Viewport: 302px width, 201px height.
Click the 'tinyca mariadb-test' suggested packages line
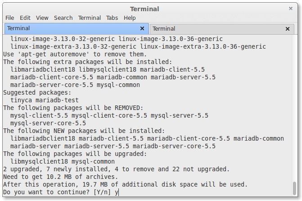tap(44, 100)
